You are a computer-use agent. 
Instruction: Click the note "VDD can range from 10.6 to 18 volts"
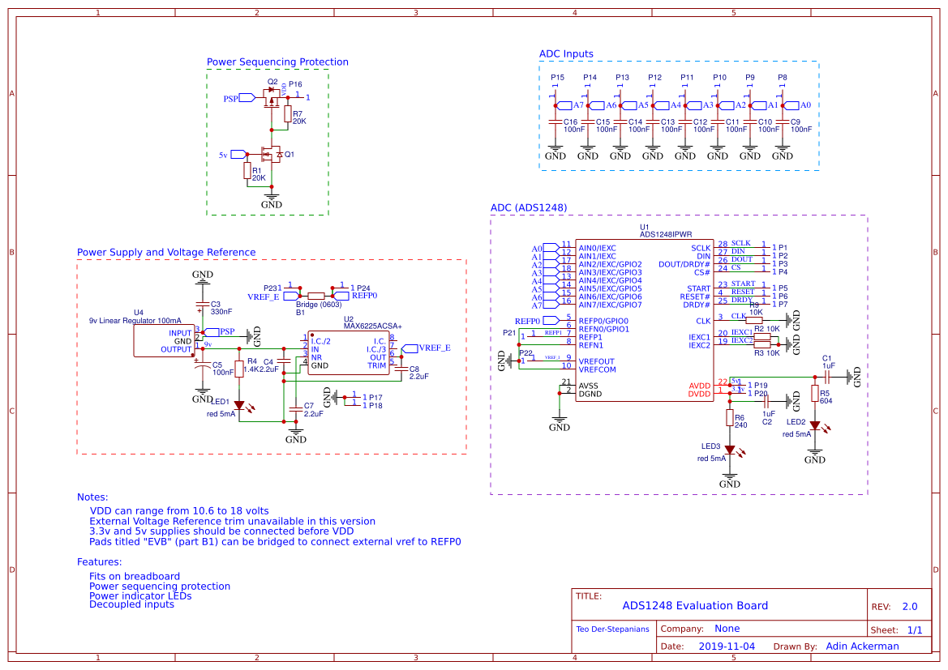tap(179, 511)
